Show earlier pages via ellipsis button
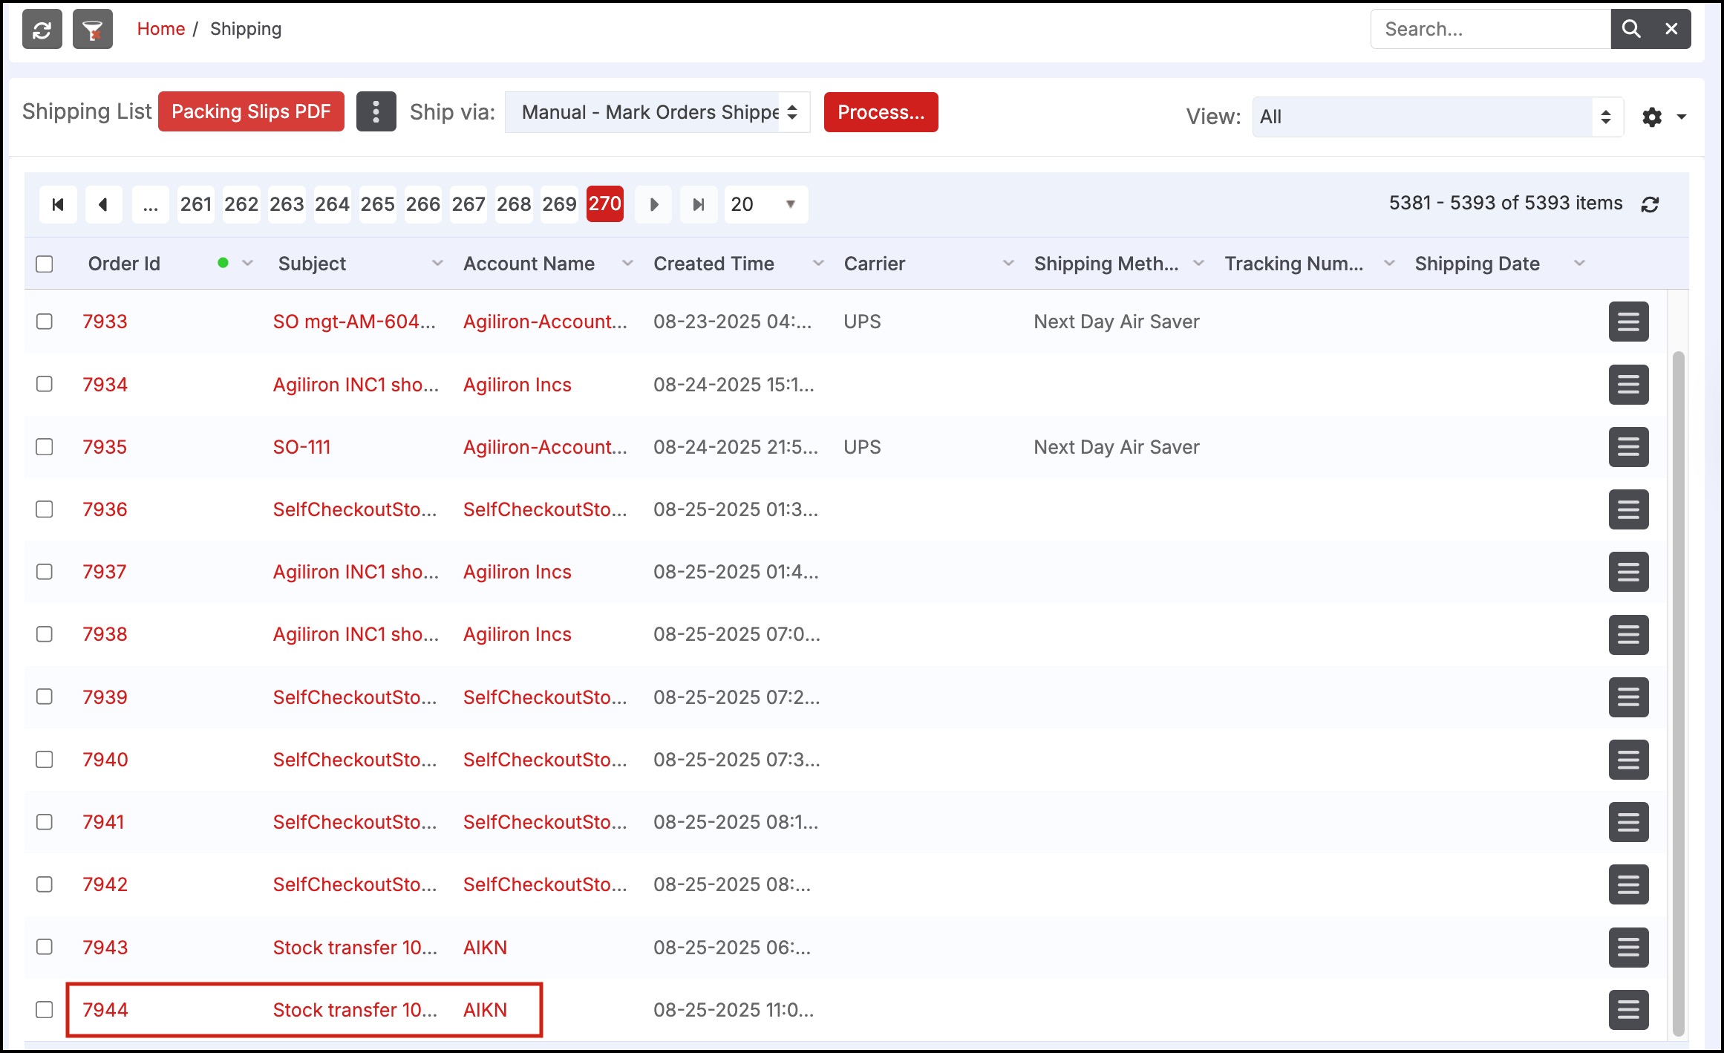This screenshot has height=1053, width=1724. [151, 204]
